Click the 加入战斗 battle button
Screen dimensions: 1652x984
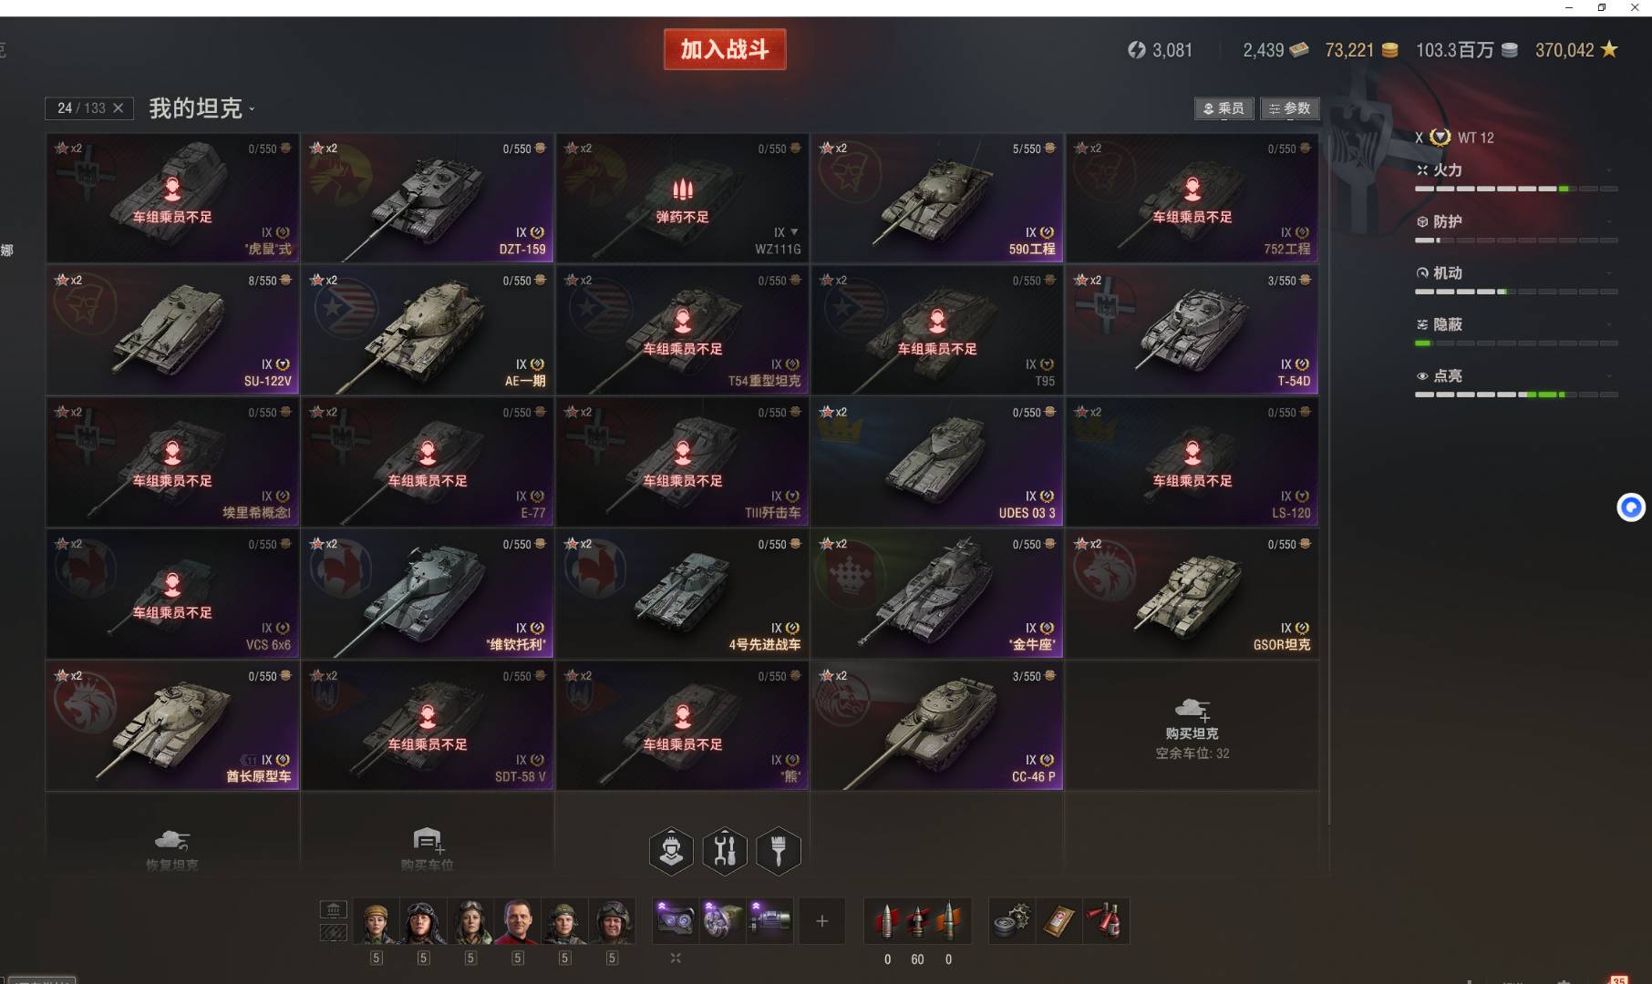point(725,49)
